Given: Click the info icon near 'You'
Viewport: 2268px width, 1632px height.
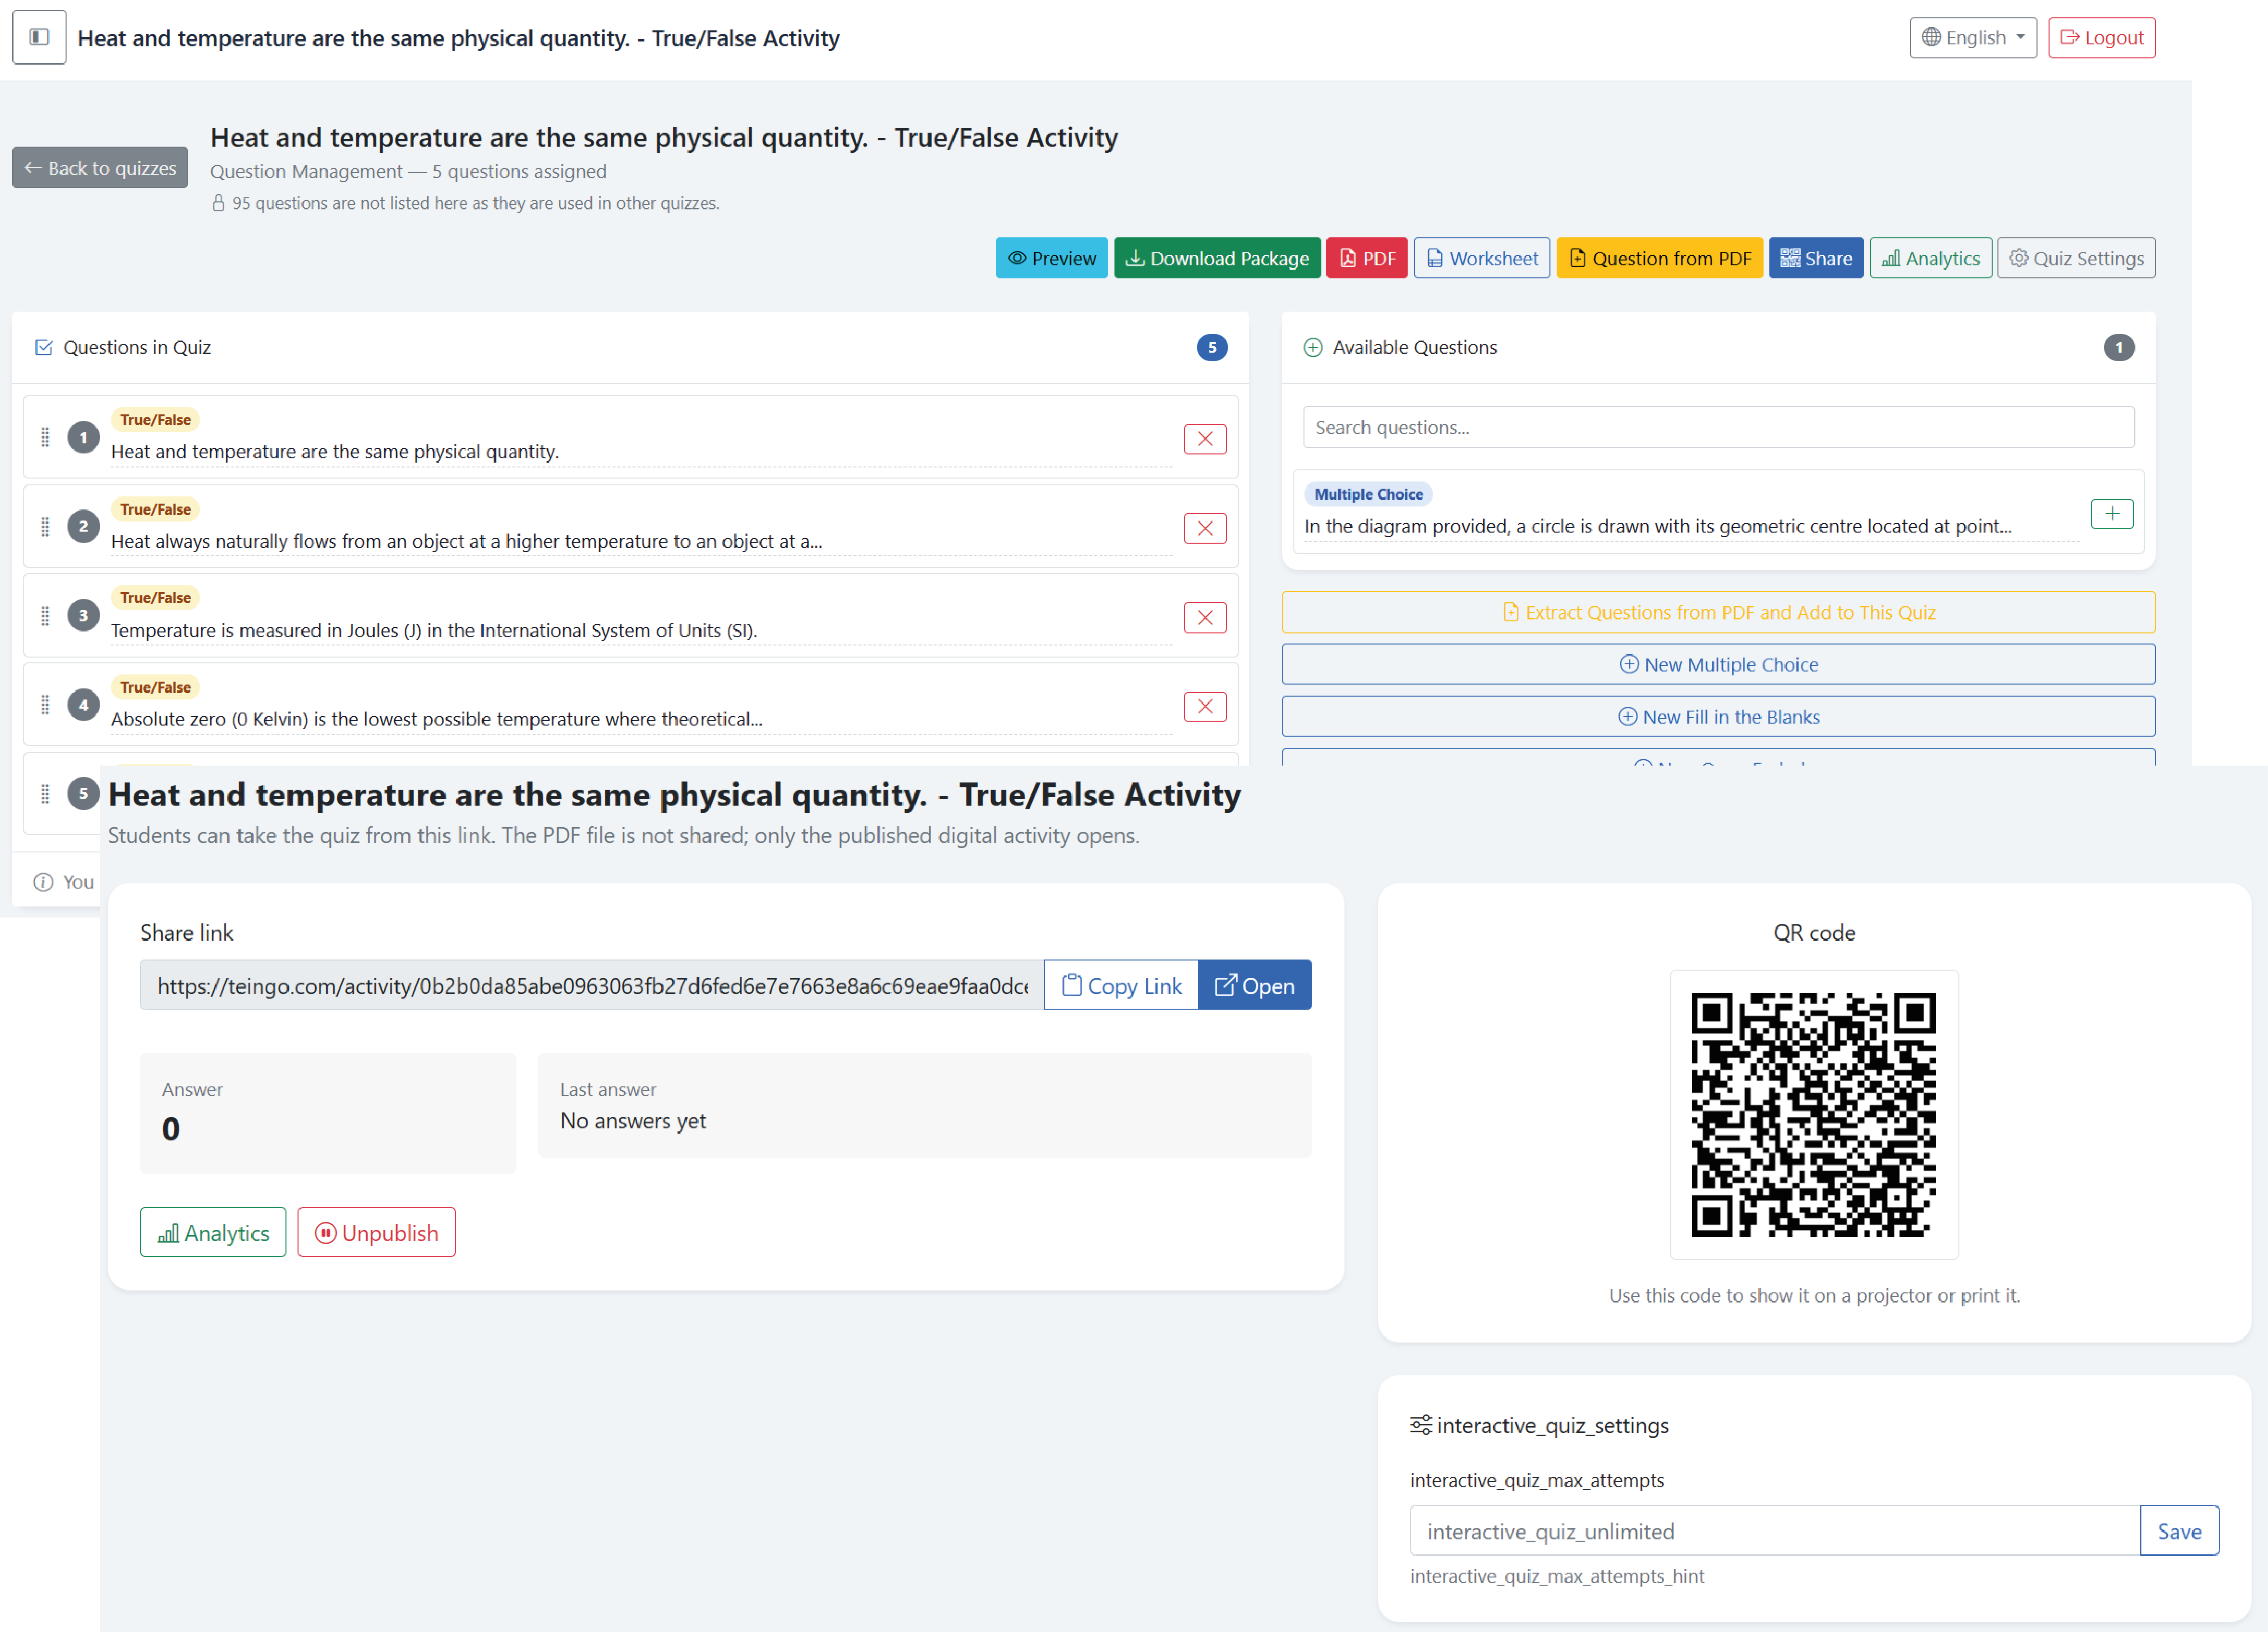Looking at the screenshot, I should [43, 881].
